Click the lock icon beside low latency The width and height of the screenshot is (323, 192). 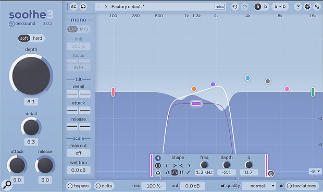point(281,186)
